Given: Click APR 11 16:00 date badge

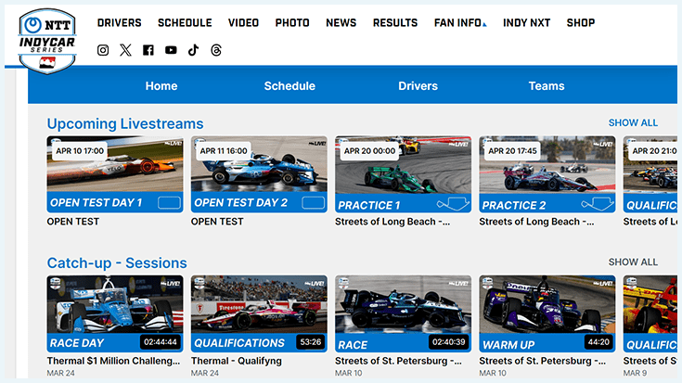Looking at the screenshot, I should click(224, 151).
